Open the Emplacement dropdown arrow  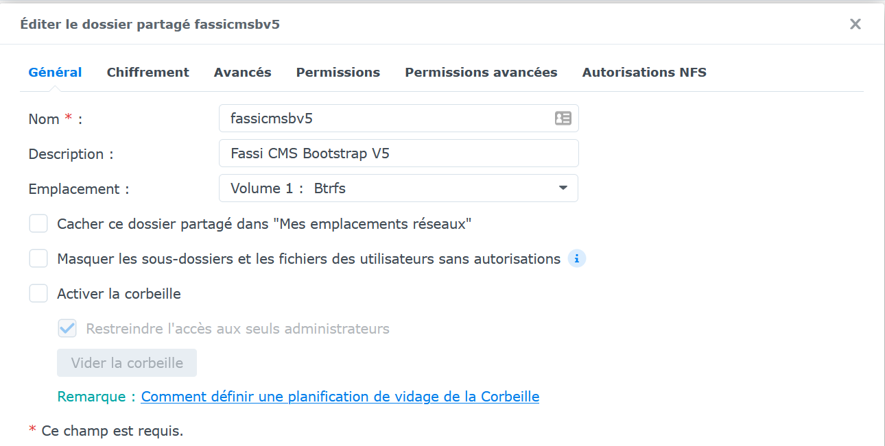tap(563, 188)
